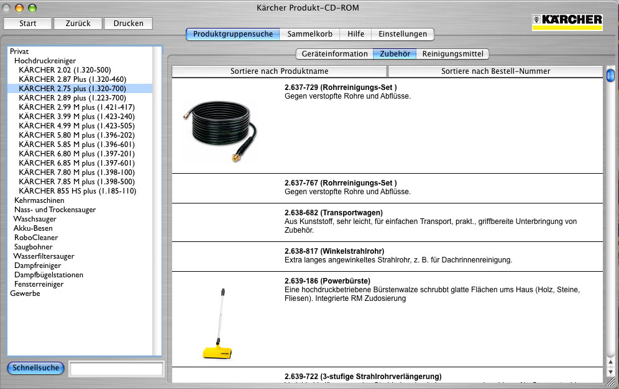
Task: Select KÄRCHER 6.80 M plus (1.397-201)
Action: (x=76, y=154)
